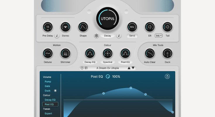Click the Shimmer knob
Screen dimensions: 215x117
tap(66, 53)
